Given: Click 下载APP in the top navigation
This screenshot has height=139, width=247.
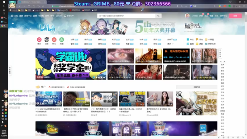Looking at the screenshot, I should click(69, 16).
